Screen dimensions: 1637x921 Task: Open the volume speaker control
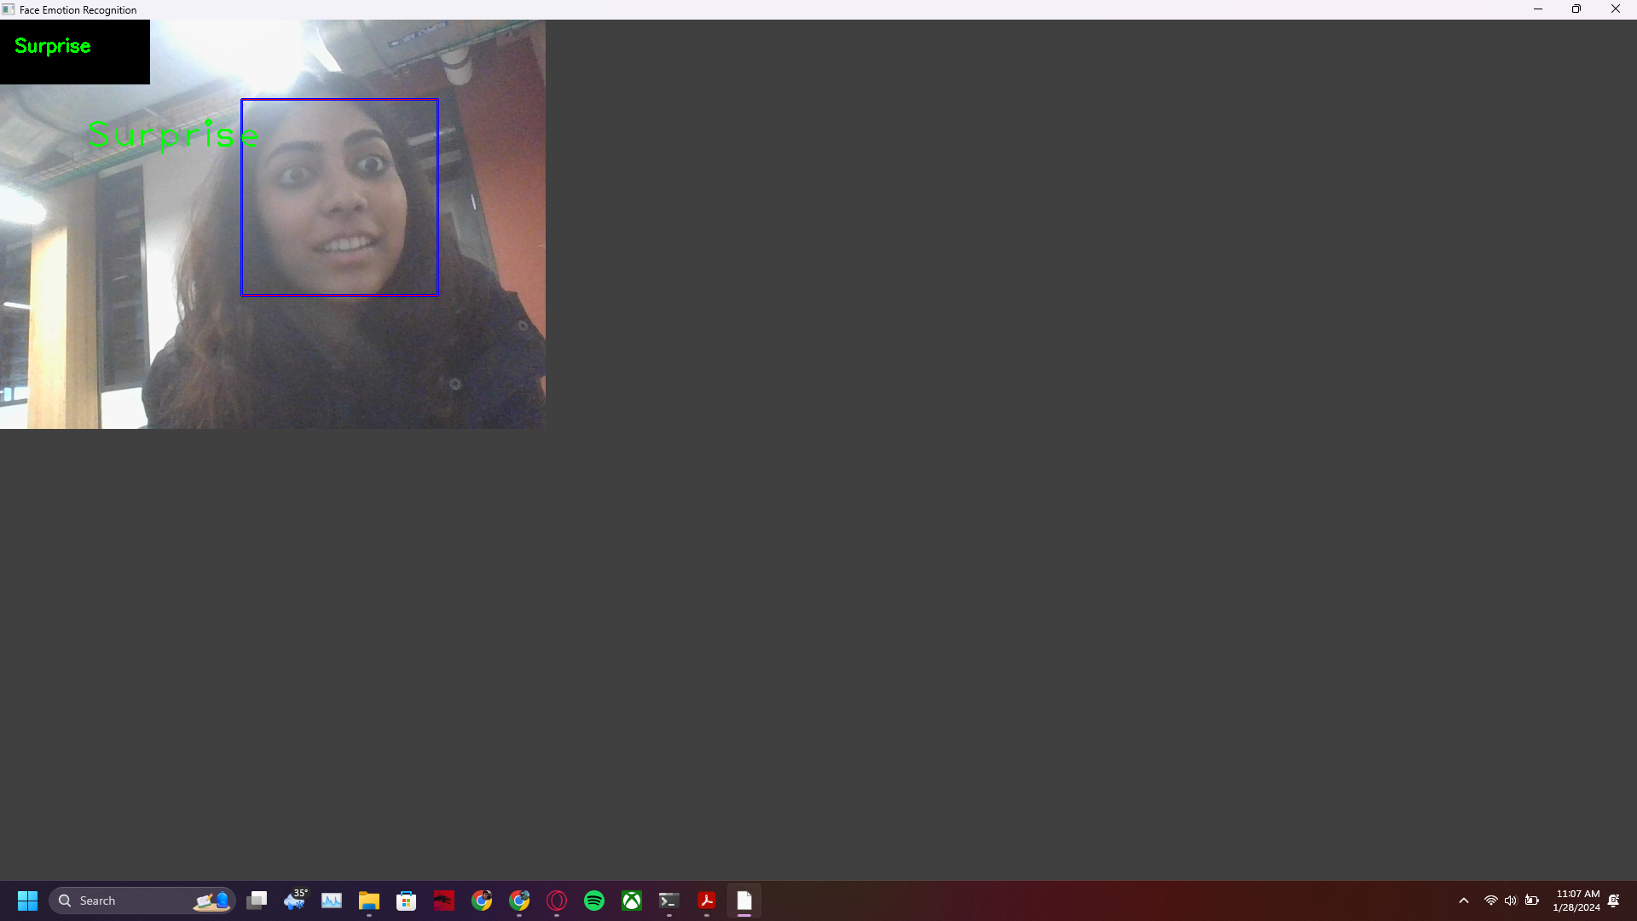pyautogui.click(x=1510, y=901)
